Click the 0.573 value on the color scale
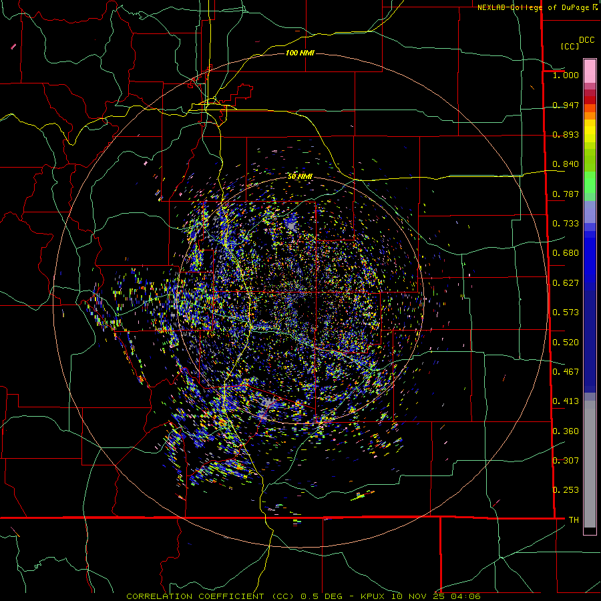Viewport: 601px width, 601px height. coord(566,313)
